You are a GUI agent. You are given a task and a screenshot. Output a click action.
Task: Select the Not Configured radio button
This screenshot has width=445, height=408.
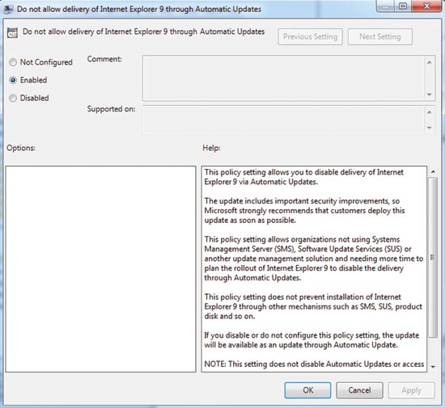click(x=13, y=62)
